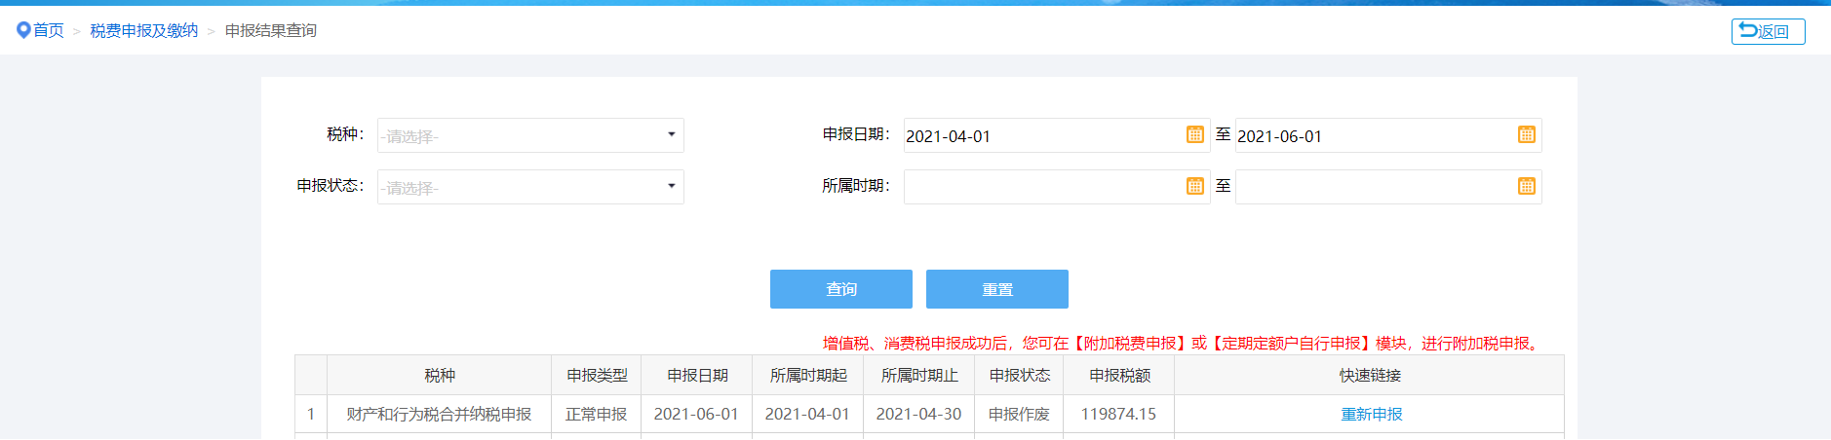Image resolution: width=1831 pixels, height=440 pixels.
Task: Go to 首页 breadcrumb
Action: point(49,31)
